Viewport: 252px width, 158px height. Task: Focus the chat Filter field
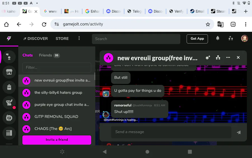click(57, 67)
